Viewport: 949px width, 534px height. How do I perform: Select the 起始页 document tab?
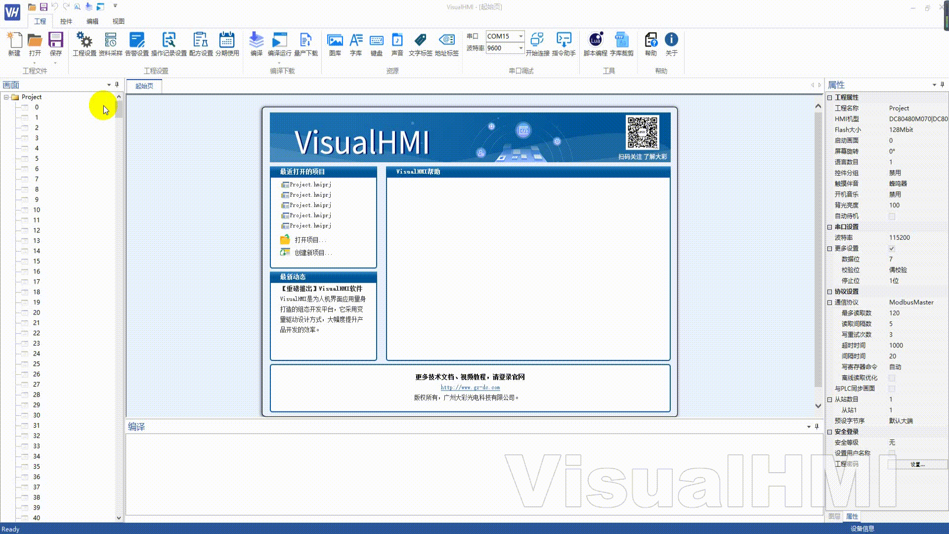(x=144, y=86)
